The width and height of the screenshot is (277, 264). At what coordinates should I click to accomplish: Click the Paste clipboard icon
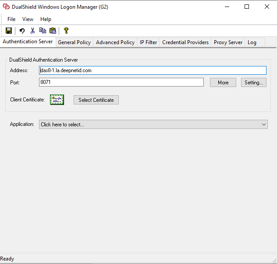tap(53, 31)
